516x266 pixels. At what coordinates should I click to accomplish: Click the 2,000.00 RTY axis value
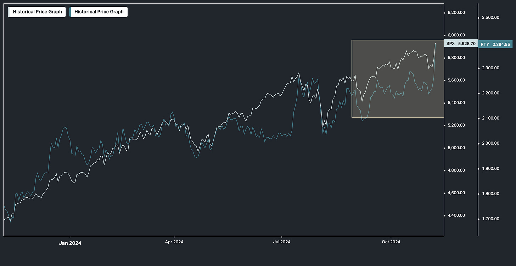pyautogui.click(x=490, y=143)
